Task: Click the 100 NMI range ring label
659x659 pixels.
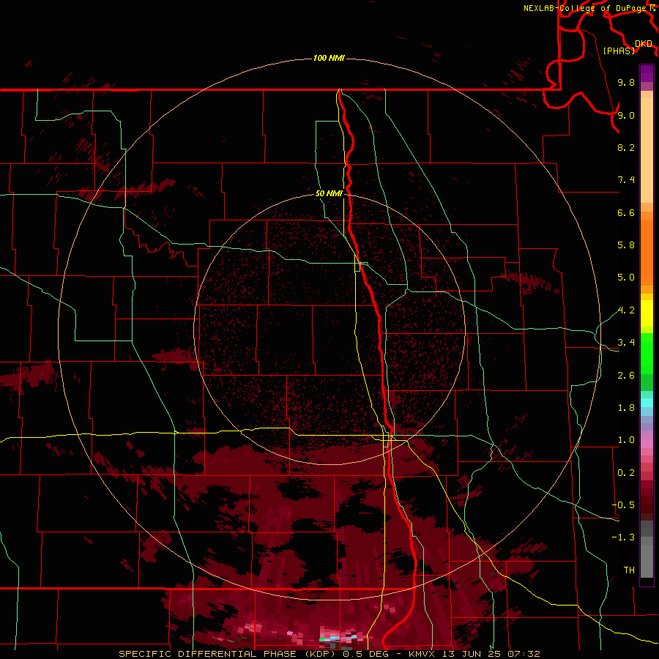Action: pos(329,58)
